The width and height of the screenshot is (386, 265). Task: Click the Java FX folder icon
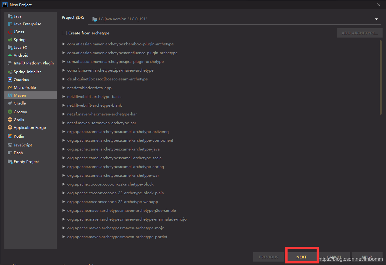(x=10, y=47)
